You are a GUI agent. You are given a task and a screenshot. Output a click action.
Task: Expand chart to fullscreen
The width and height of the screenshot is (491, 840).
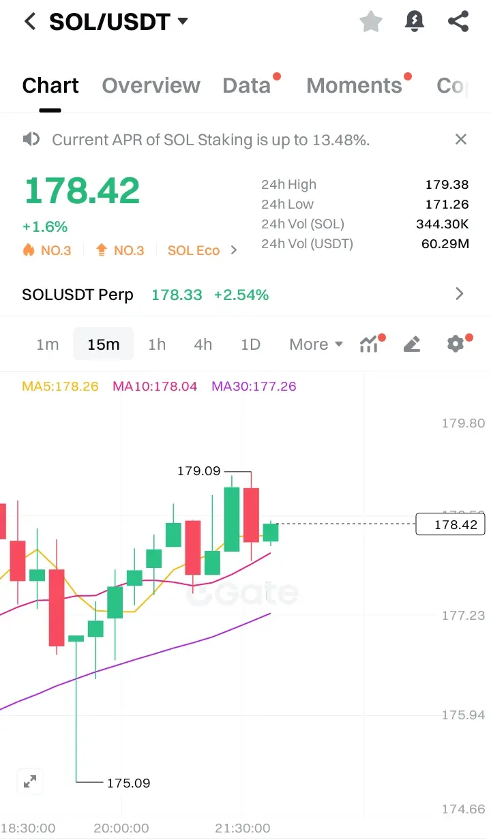[30, 781]
